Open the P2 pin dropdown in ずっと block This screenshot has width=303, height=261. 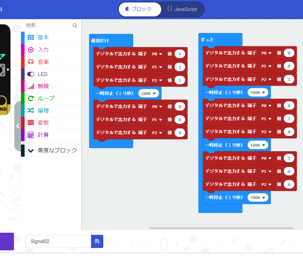(266, 79)
